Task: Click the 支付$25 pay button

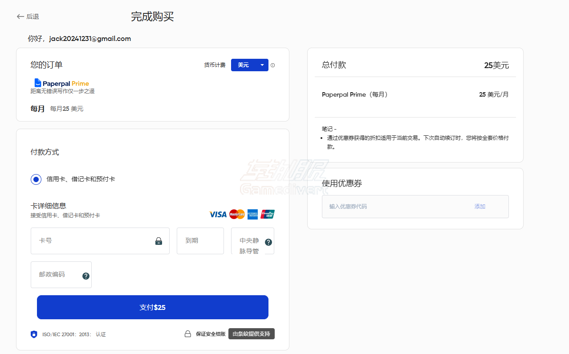Action: tap(153, 307)
